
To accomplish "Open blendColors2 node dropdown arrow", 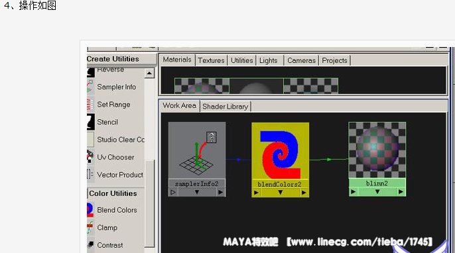I will click(281, 193).
